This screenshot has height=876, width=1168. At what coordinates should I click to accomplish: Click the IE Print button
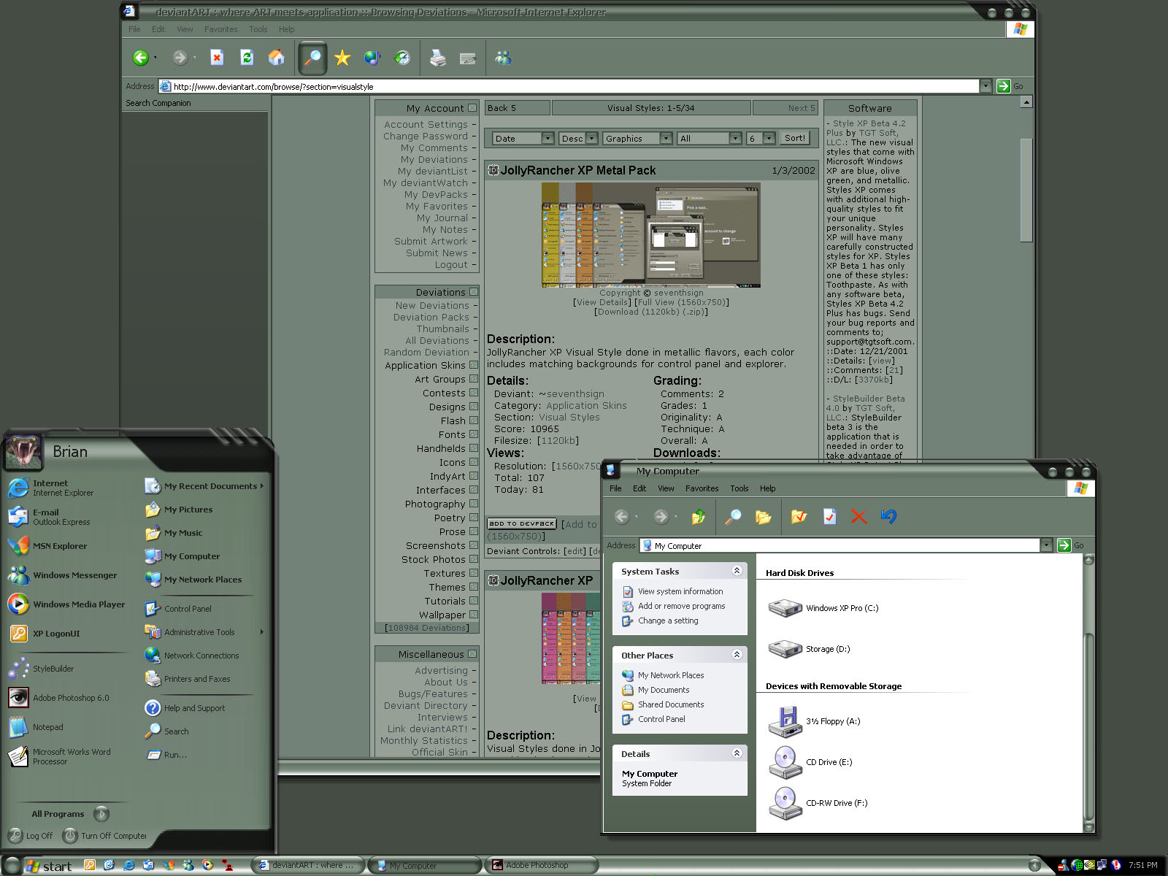438,58
